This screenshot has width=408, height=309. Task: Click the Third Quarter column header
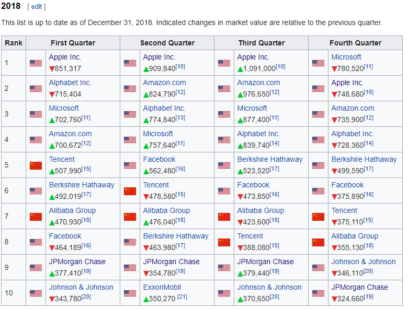tap(261, 43)
